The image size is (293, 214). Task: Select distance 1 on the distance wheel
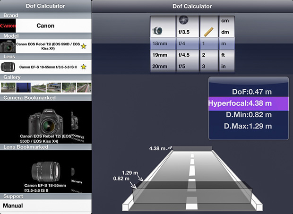click(x=204, y=43)
